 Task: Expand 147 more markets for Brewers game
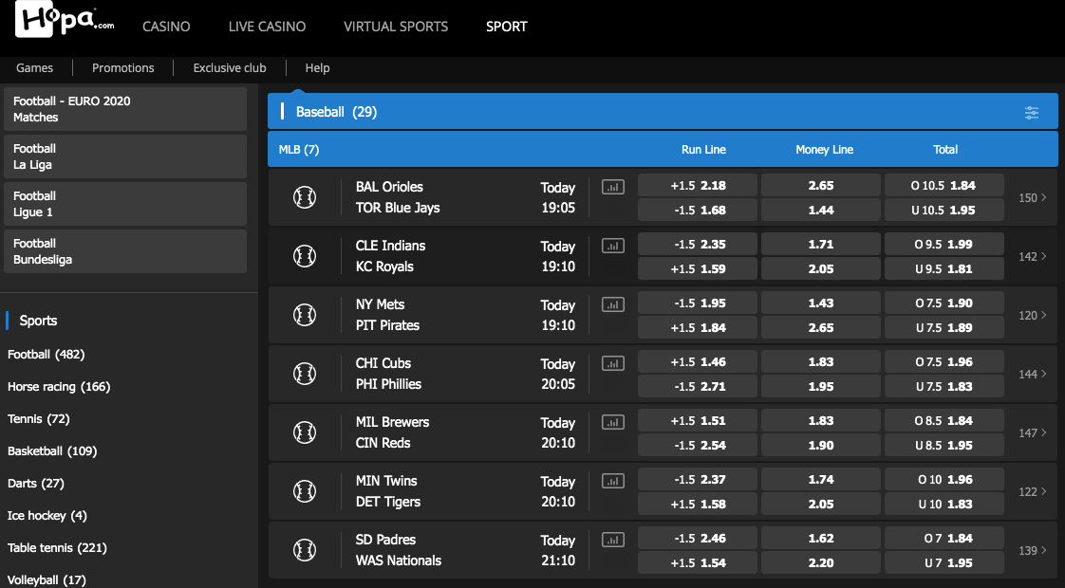coord(1033,432)
